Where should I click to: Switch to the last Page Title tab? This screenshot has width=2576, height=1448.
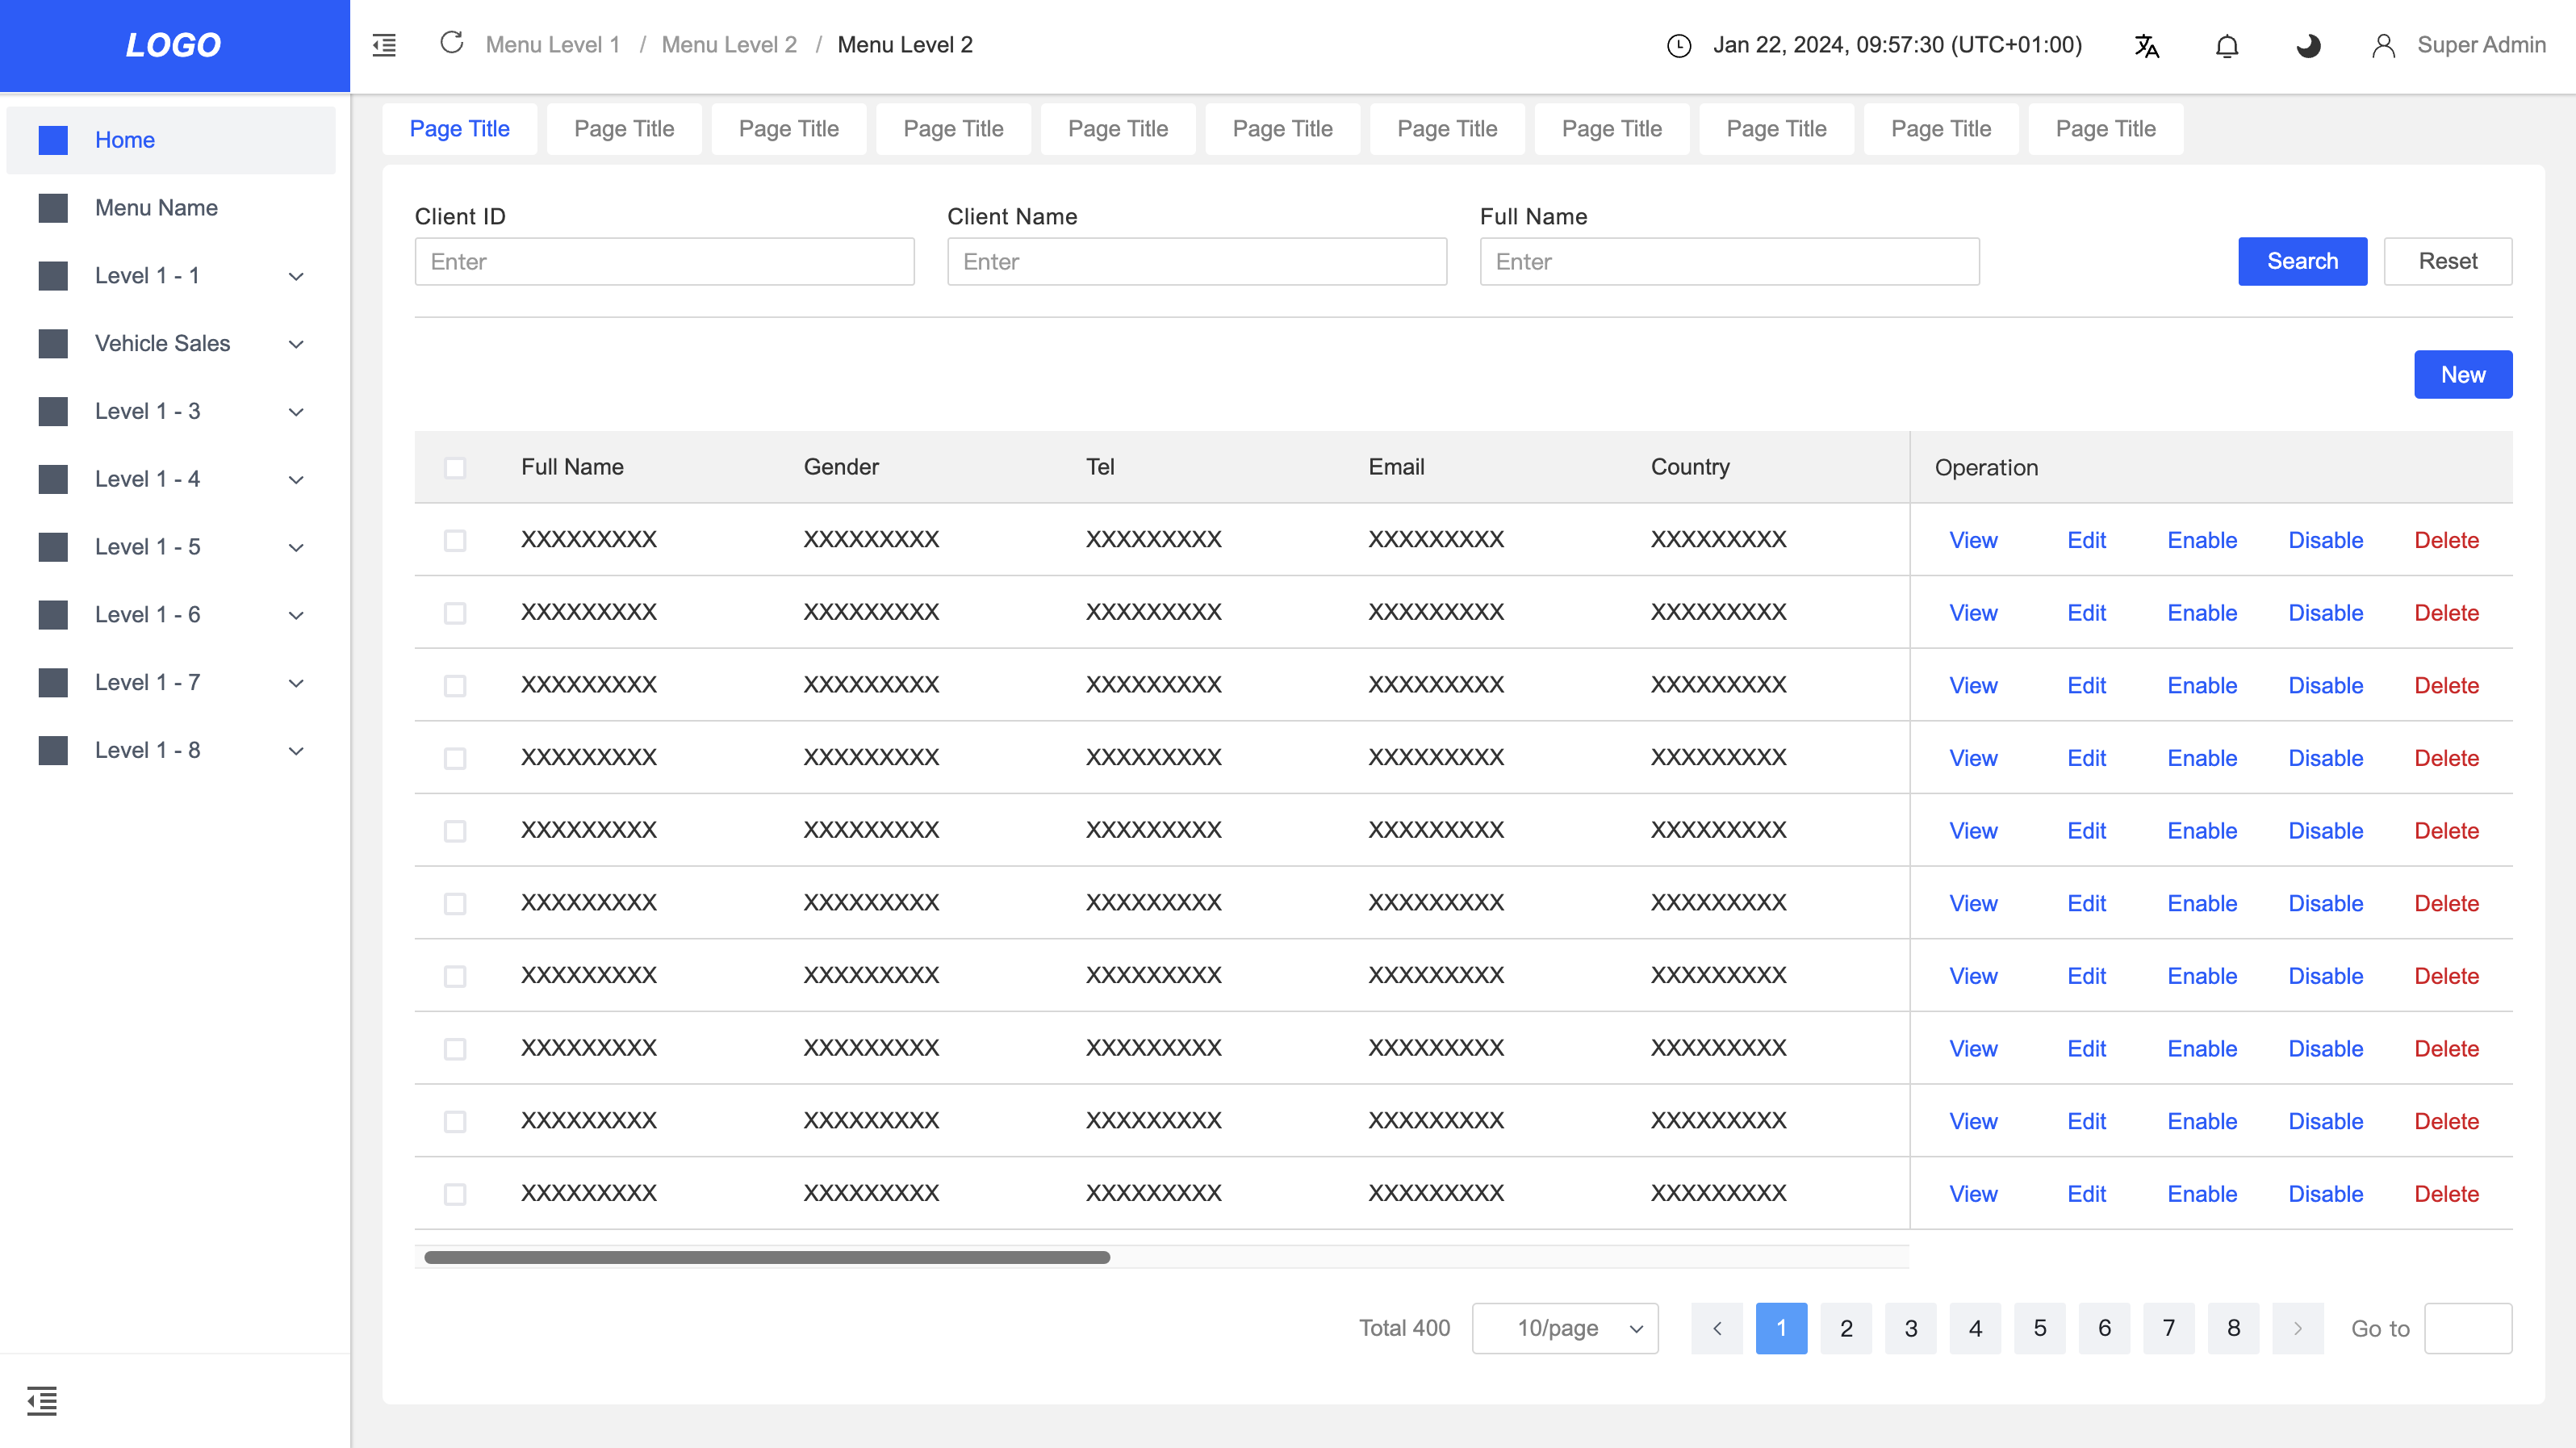[x=2106, y=129]
